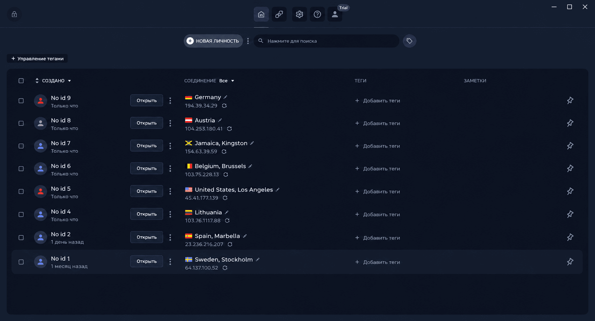Click Добавить теги for No id 4
The image size is (595, 321).
[x=377, y=215]
